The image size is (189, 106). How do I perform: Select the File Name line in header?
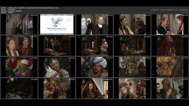[x=30, y=8]
